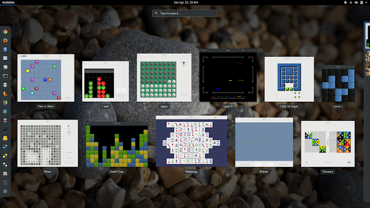
Task: Click the Mahjongg caption label
Action: 191,172
